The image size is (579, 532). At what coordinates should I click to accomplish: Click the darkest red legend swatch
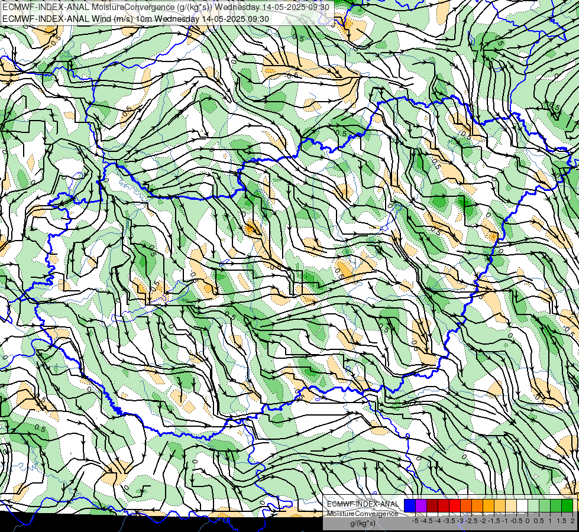[432, 505]
